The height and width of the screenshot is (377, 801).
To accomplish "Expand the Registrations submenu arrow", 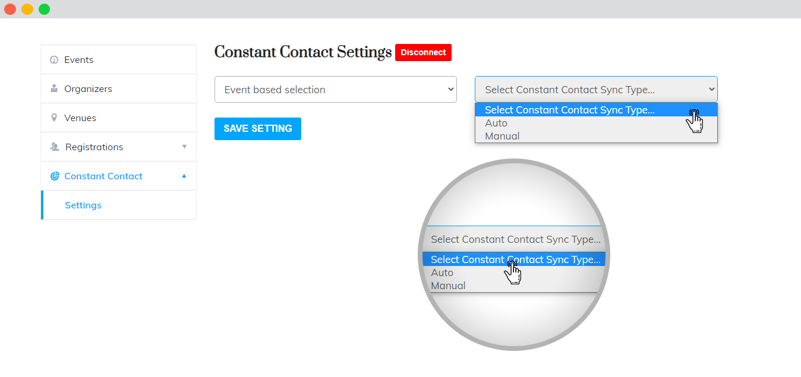I will [184, 147].
